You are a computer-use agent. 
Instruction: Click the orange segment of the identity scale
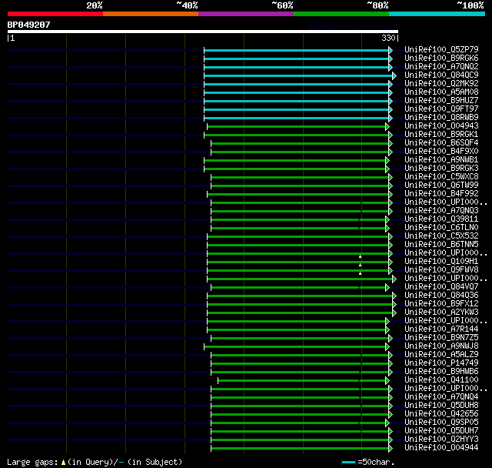click(x=151, y=14)
